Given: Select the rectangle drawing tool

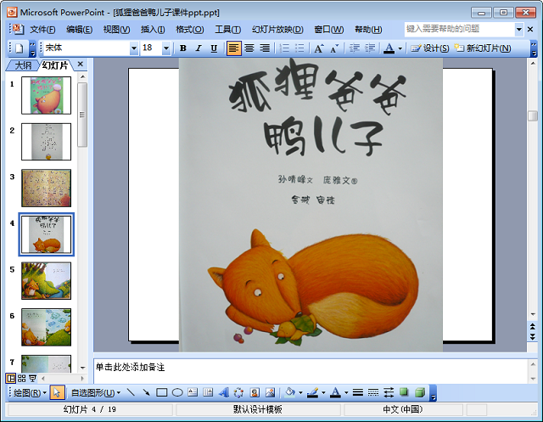Looking at the screenshot, I should (161, 392).
